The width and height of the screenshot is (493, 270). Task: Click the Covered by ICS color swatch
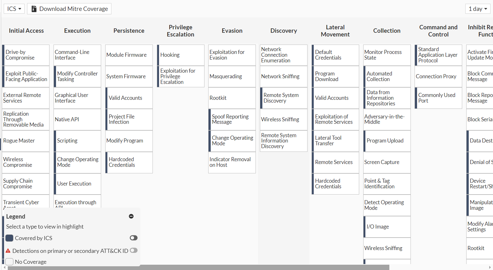point(9,238)
